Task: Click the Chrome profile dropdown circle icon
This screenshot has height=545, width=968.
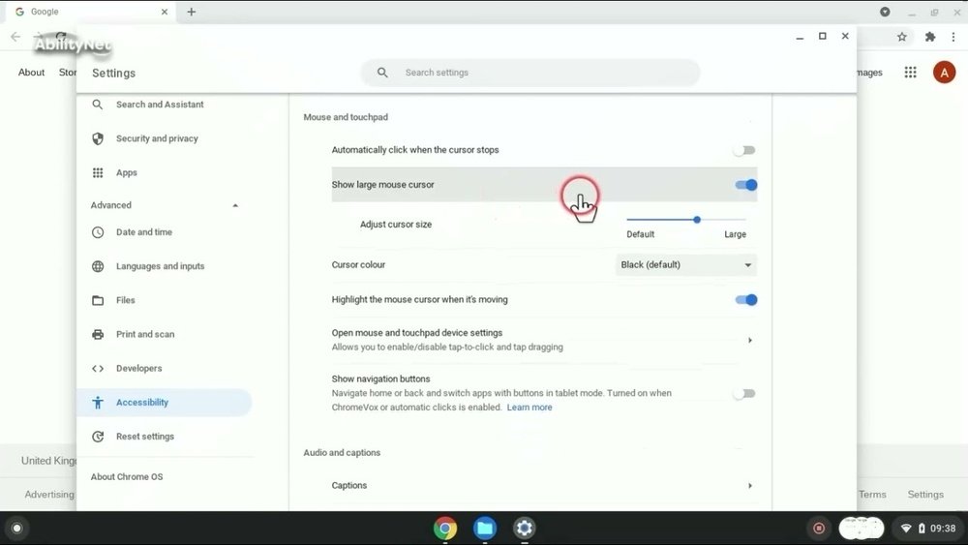Action: (x=885, y=12)
